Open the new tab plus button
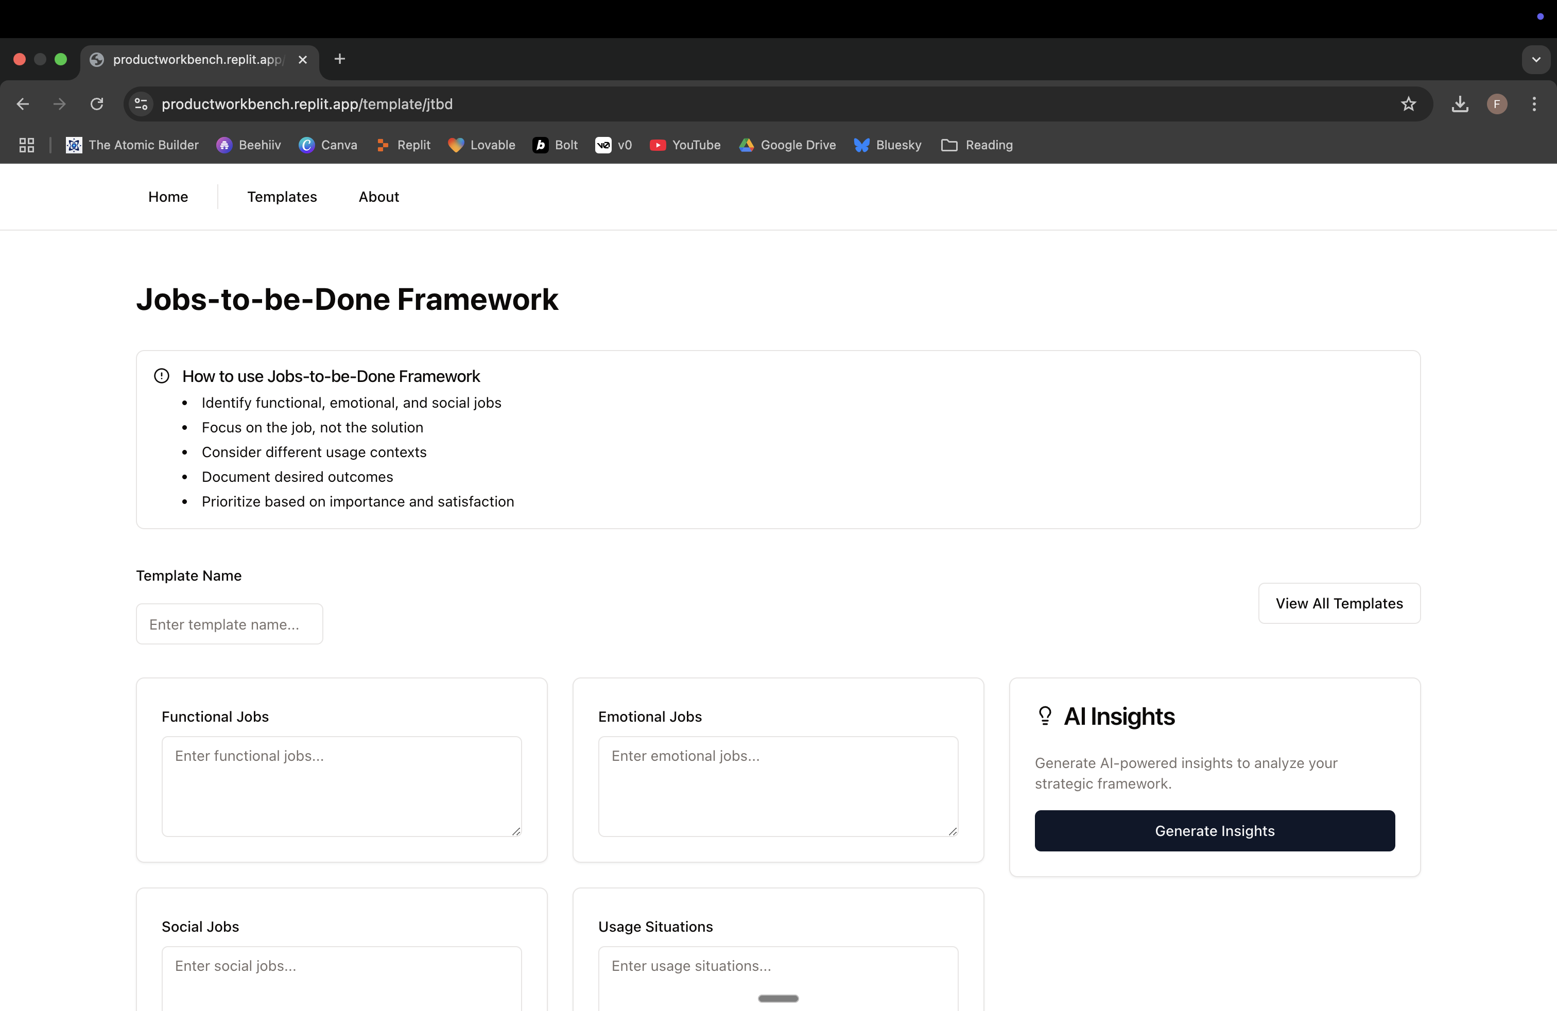 point(339,60)
